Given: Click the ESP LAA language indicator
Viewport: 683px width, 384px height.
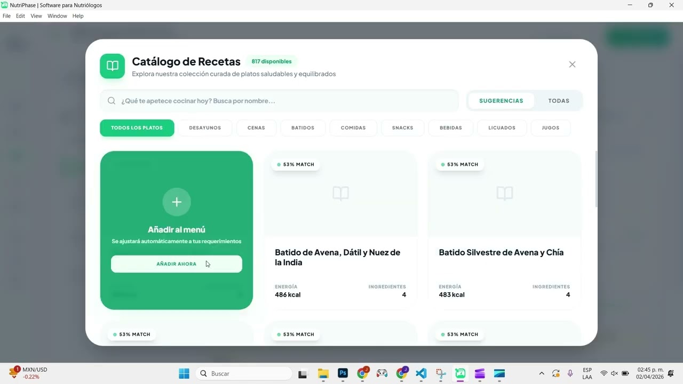Looking at the screenshot, I should [x=587, y=373].
